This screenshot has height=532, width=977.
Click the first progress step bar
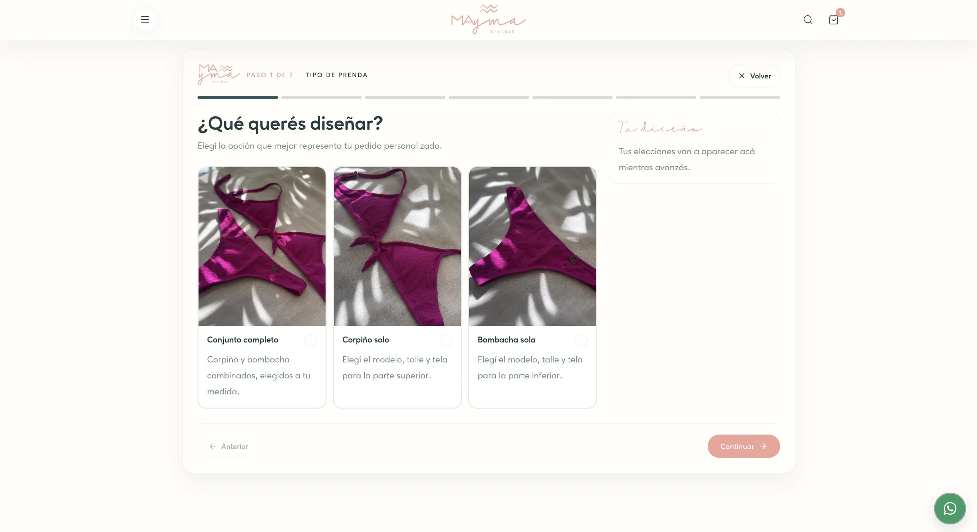237,97
